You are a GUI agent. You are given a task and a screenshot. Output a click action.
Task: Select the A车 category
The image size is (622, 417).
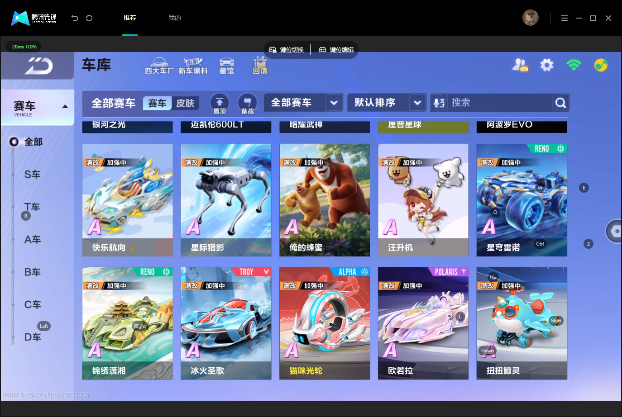pyautogui.click(x=32, y=240)
